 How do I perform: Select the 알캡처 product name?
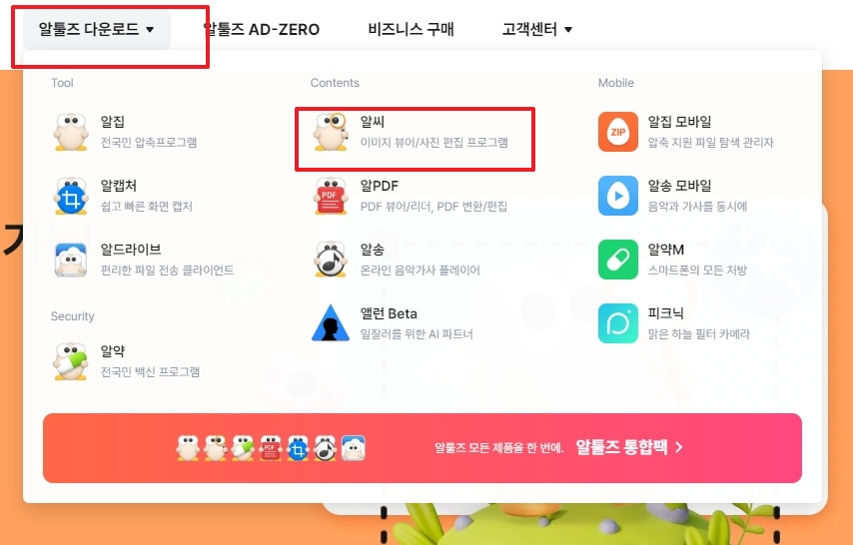[x=119, y=186]
